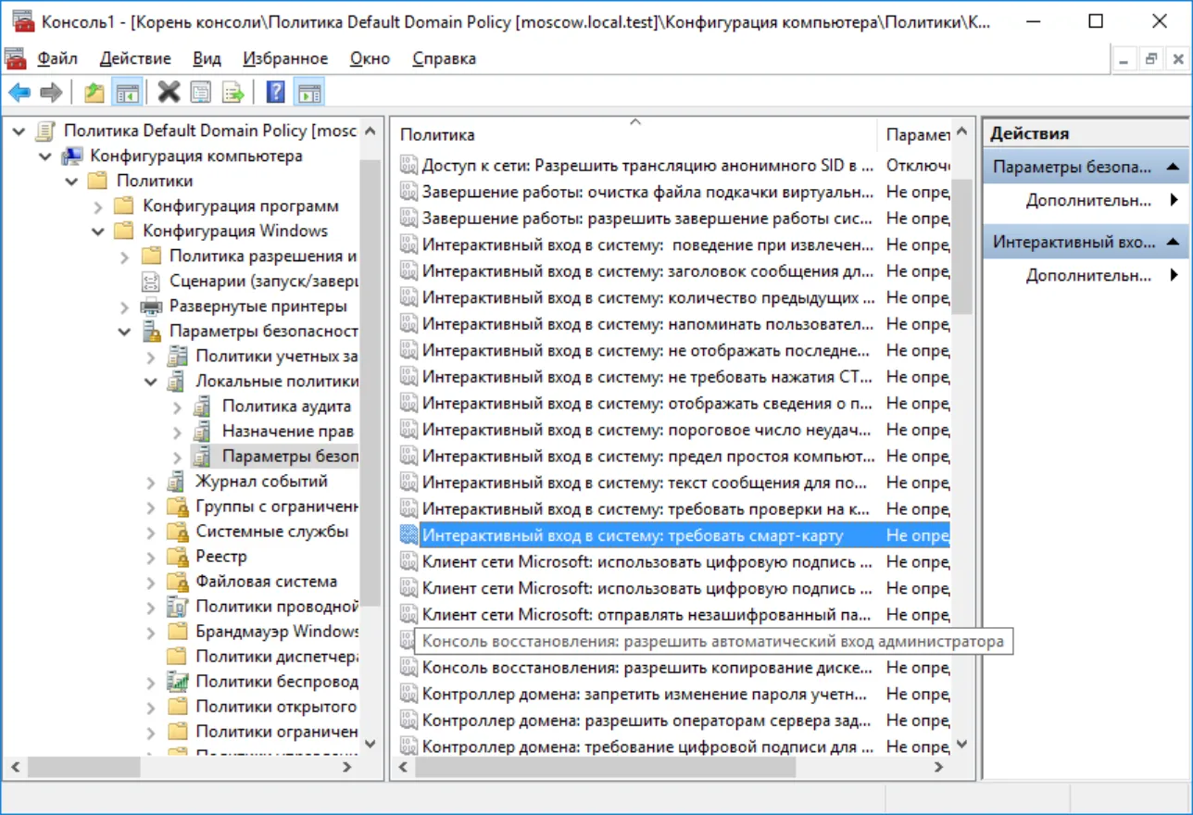Select Интерактивный вход: пороговое число неудач policy

point(647,430)
